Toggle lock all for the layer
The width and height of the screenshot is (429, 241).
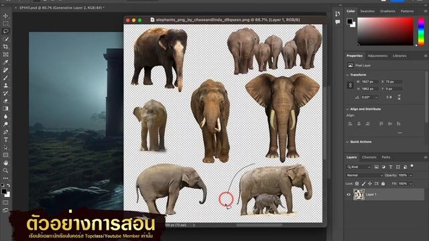pyautogui.click(x=383, y=183)
